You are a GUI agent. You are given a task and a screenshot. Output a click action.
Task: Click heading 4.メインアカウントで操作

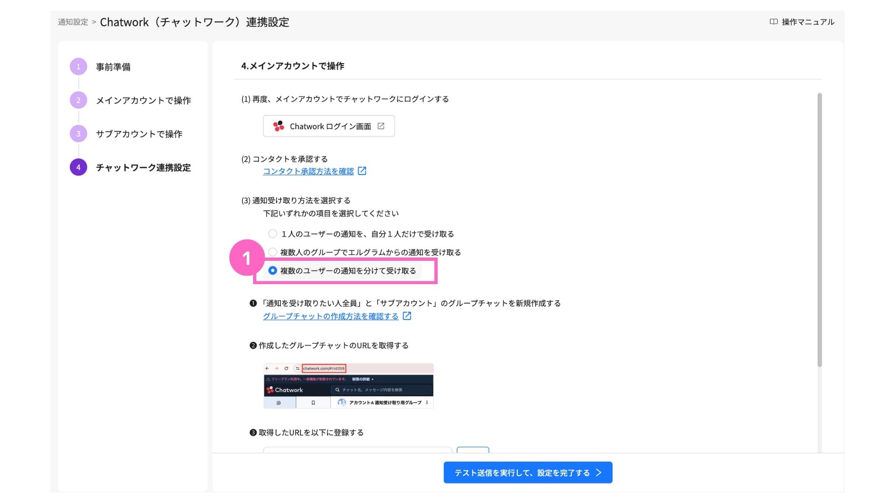point(293,66)
